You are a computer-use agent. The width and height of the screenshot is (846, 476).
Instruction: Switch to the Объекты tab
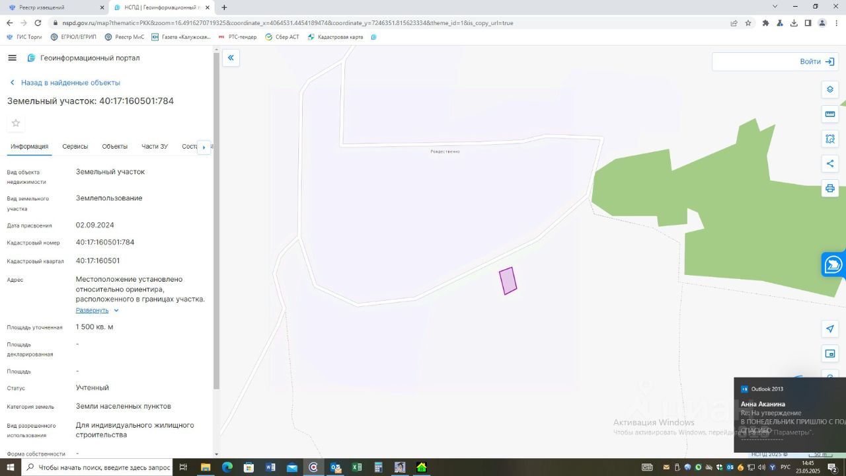[115, 147]
